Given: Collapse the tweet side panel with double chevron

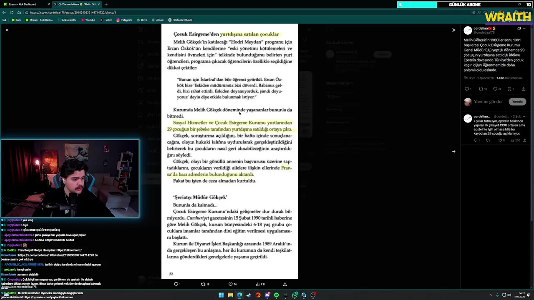Looking at the screenshot, I should click(x=454, y=30).
